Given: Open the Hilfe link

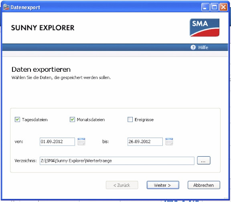Looking at the screenshot, I should coord(203,47).
